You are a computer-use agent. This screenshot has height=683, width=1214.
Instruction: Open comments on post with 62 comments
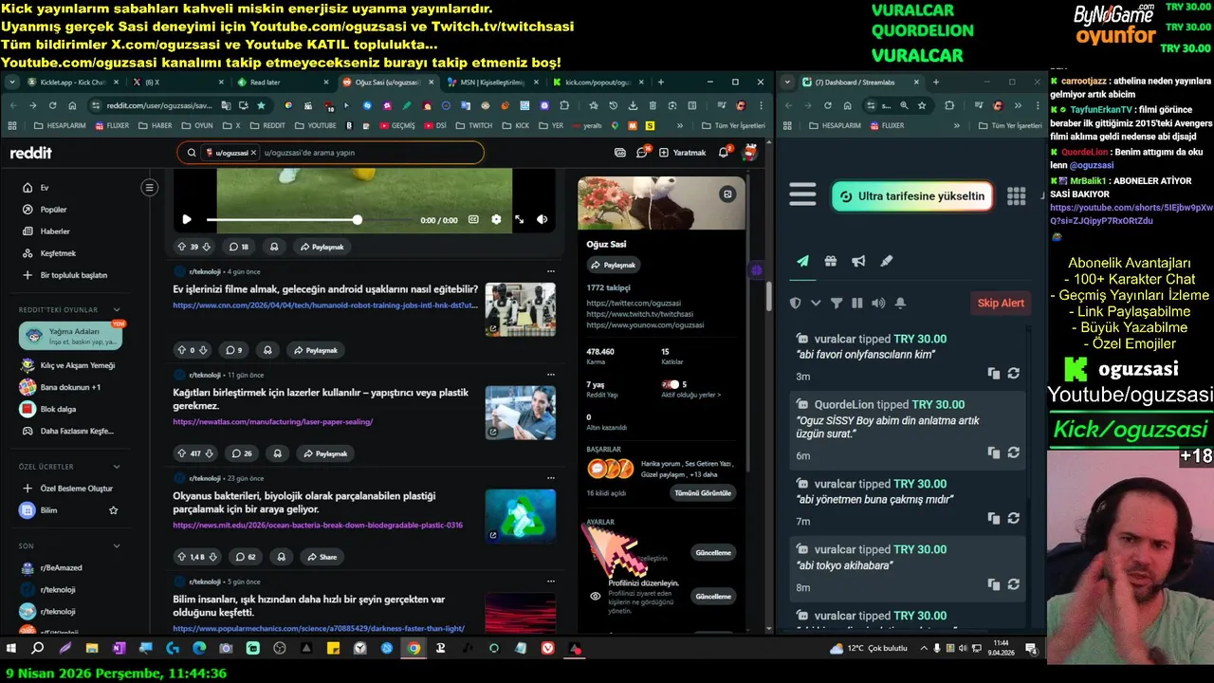tap(245, 557)
